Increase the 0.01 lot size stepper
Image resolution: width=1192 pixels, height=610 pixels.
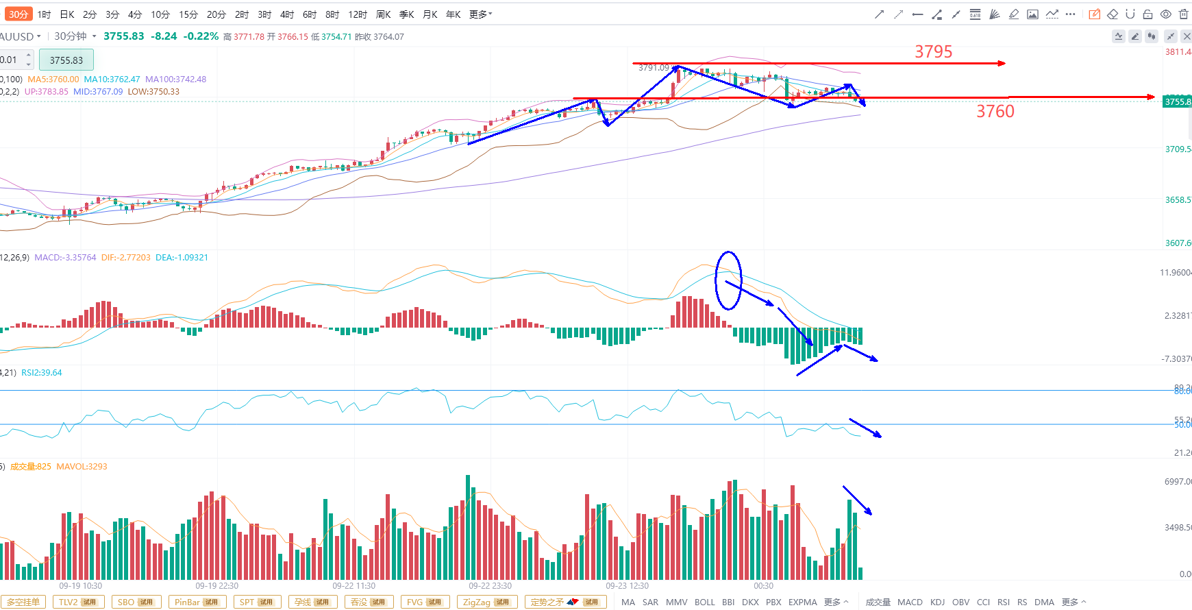coord(28,56)
